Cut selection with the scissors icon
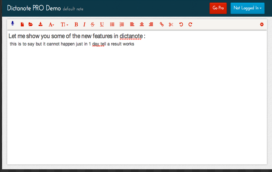The height and width of the screenshot is (172, 272). [x=171, y=25]
